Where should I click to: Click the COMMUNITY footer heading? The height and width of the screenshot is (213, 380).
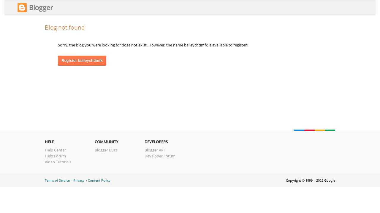click(x=107, y=142)
